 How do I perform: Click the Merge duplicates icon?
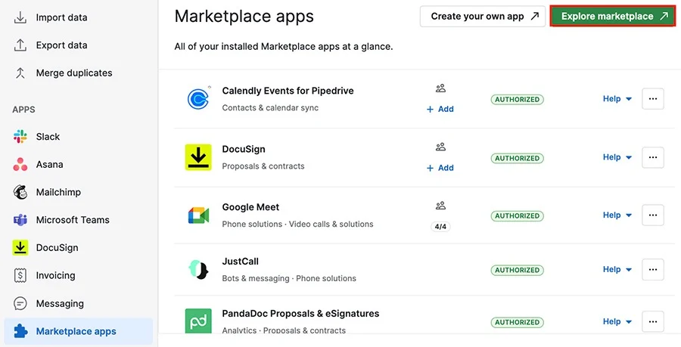[x=20, y=73]
